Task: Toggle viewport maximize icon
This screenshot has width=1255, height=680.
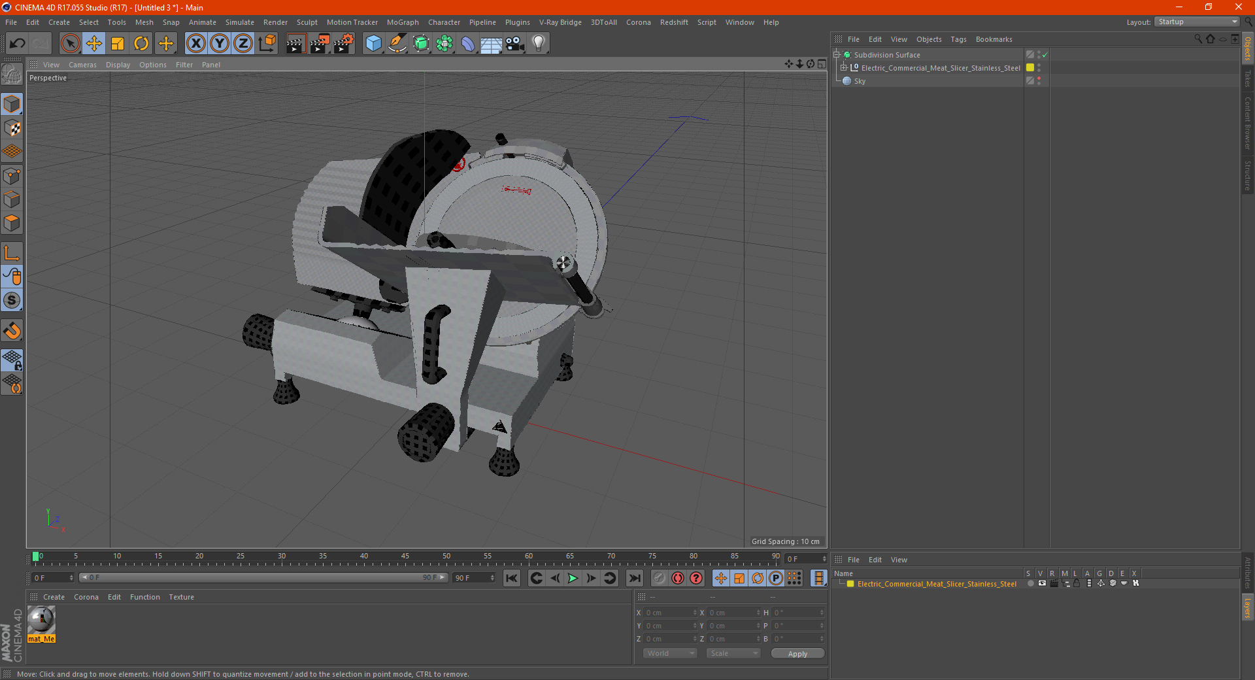Action: [x=822, y=64]
